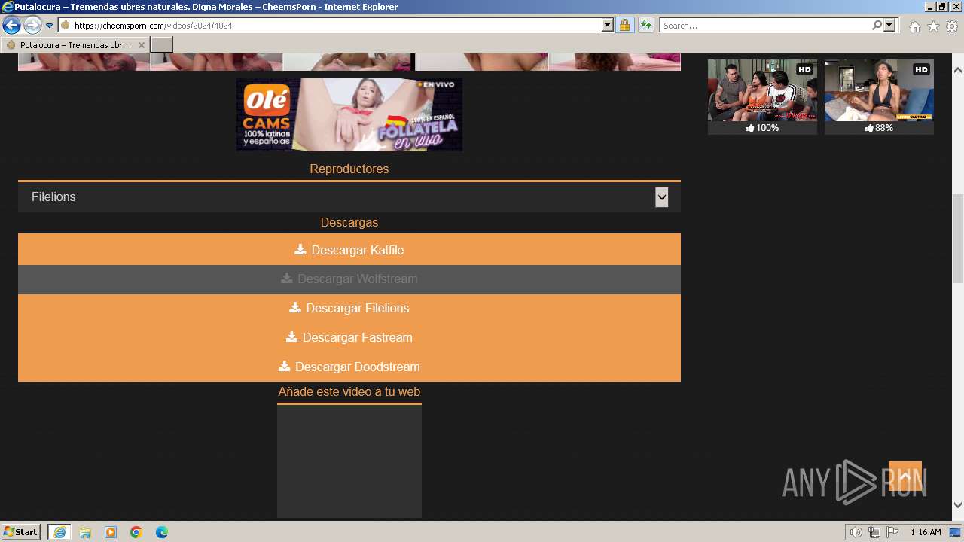Open the search provider dropdown arrow
Viewport: 964px width, 542px height.
coord(889,25)
